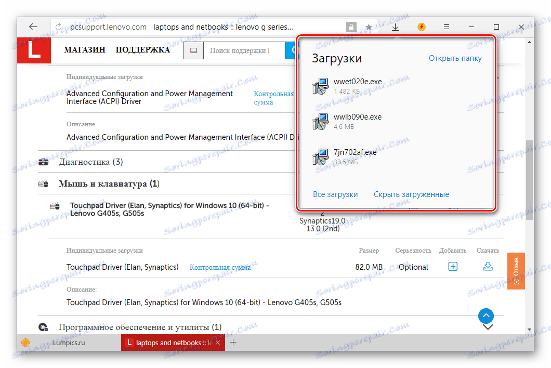Click the pcsupport.lenovo.com address bar

[x=108, y=27]
